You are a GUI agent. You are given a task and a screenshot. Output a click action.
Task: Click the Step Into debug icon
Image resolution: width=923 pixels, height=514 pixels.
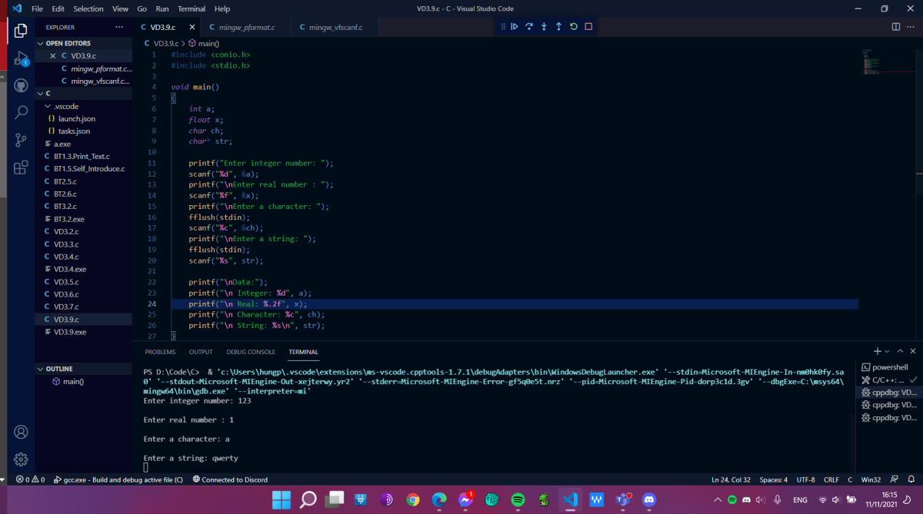[544, 25]
